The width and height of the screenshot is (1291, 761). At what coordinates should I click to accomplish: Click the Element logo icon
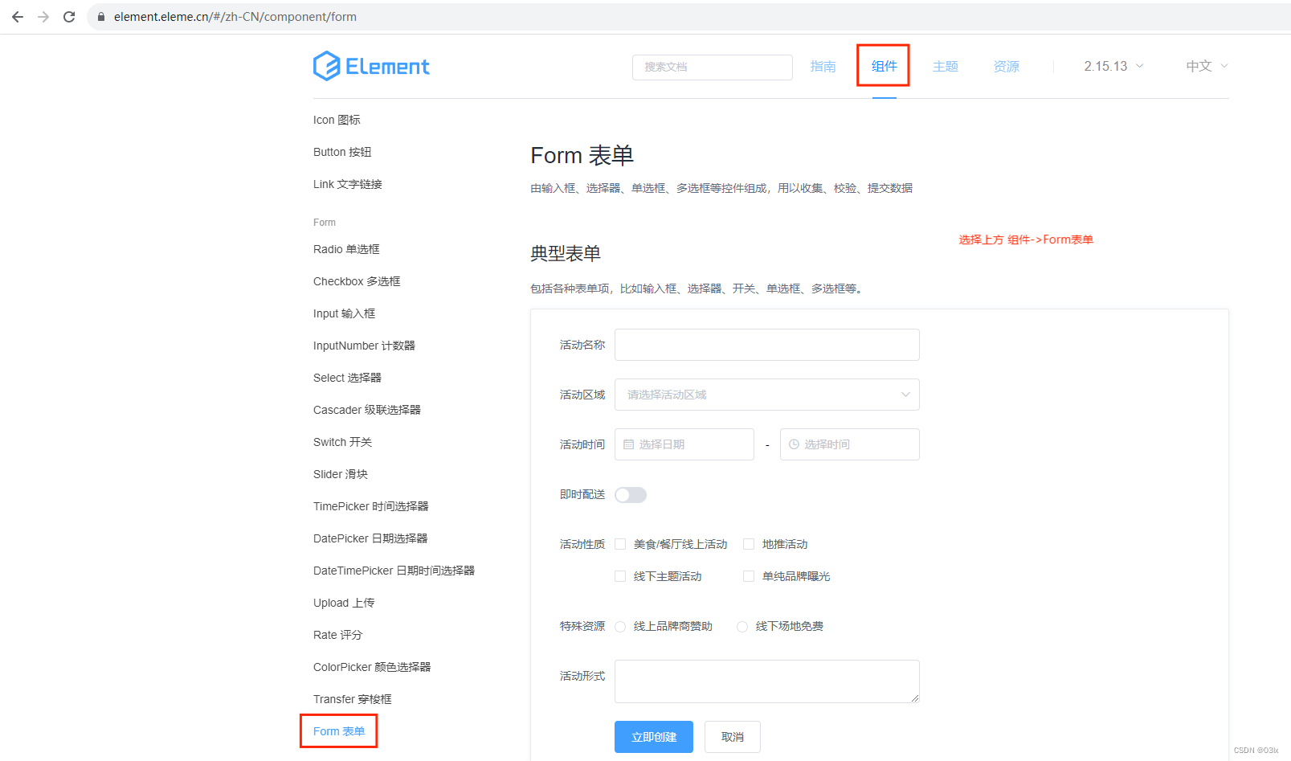point(325,65)
